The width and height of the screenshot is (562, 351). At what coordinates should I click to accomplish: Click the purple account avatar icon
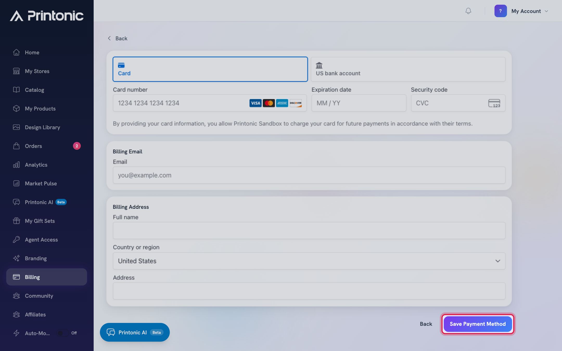coord(500,11)
